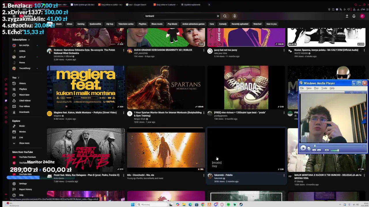Expand the Subscriptions section arrow

(29, 40)
